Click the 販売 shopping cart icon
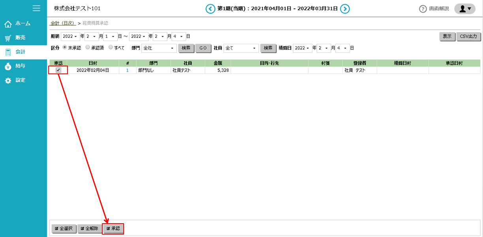 (x=8, y=38)
